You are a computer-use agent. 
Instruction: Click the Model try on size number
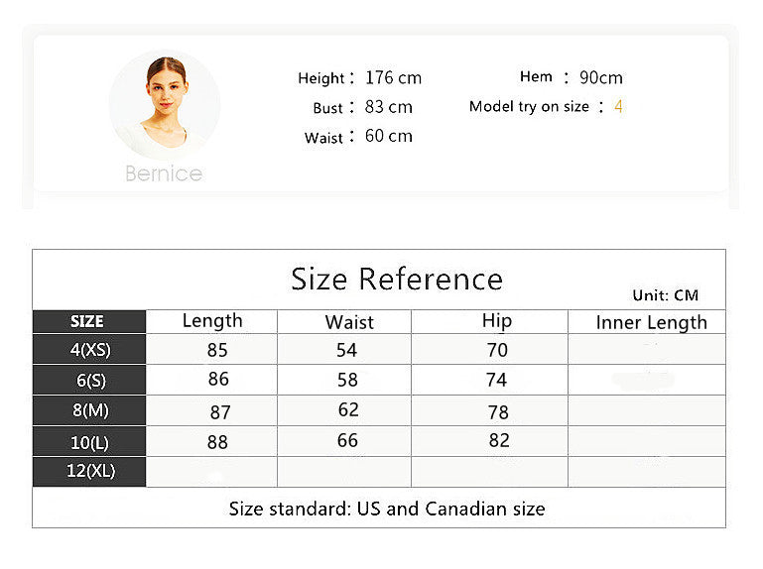(618, 106)
